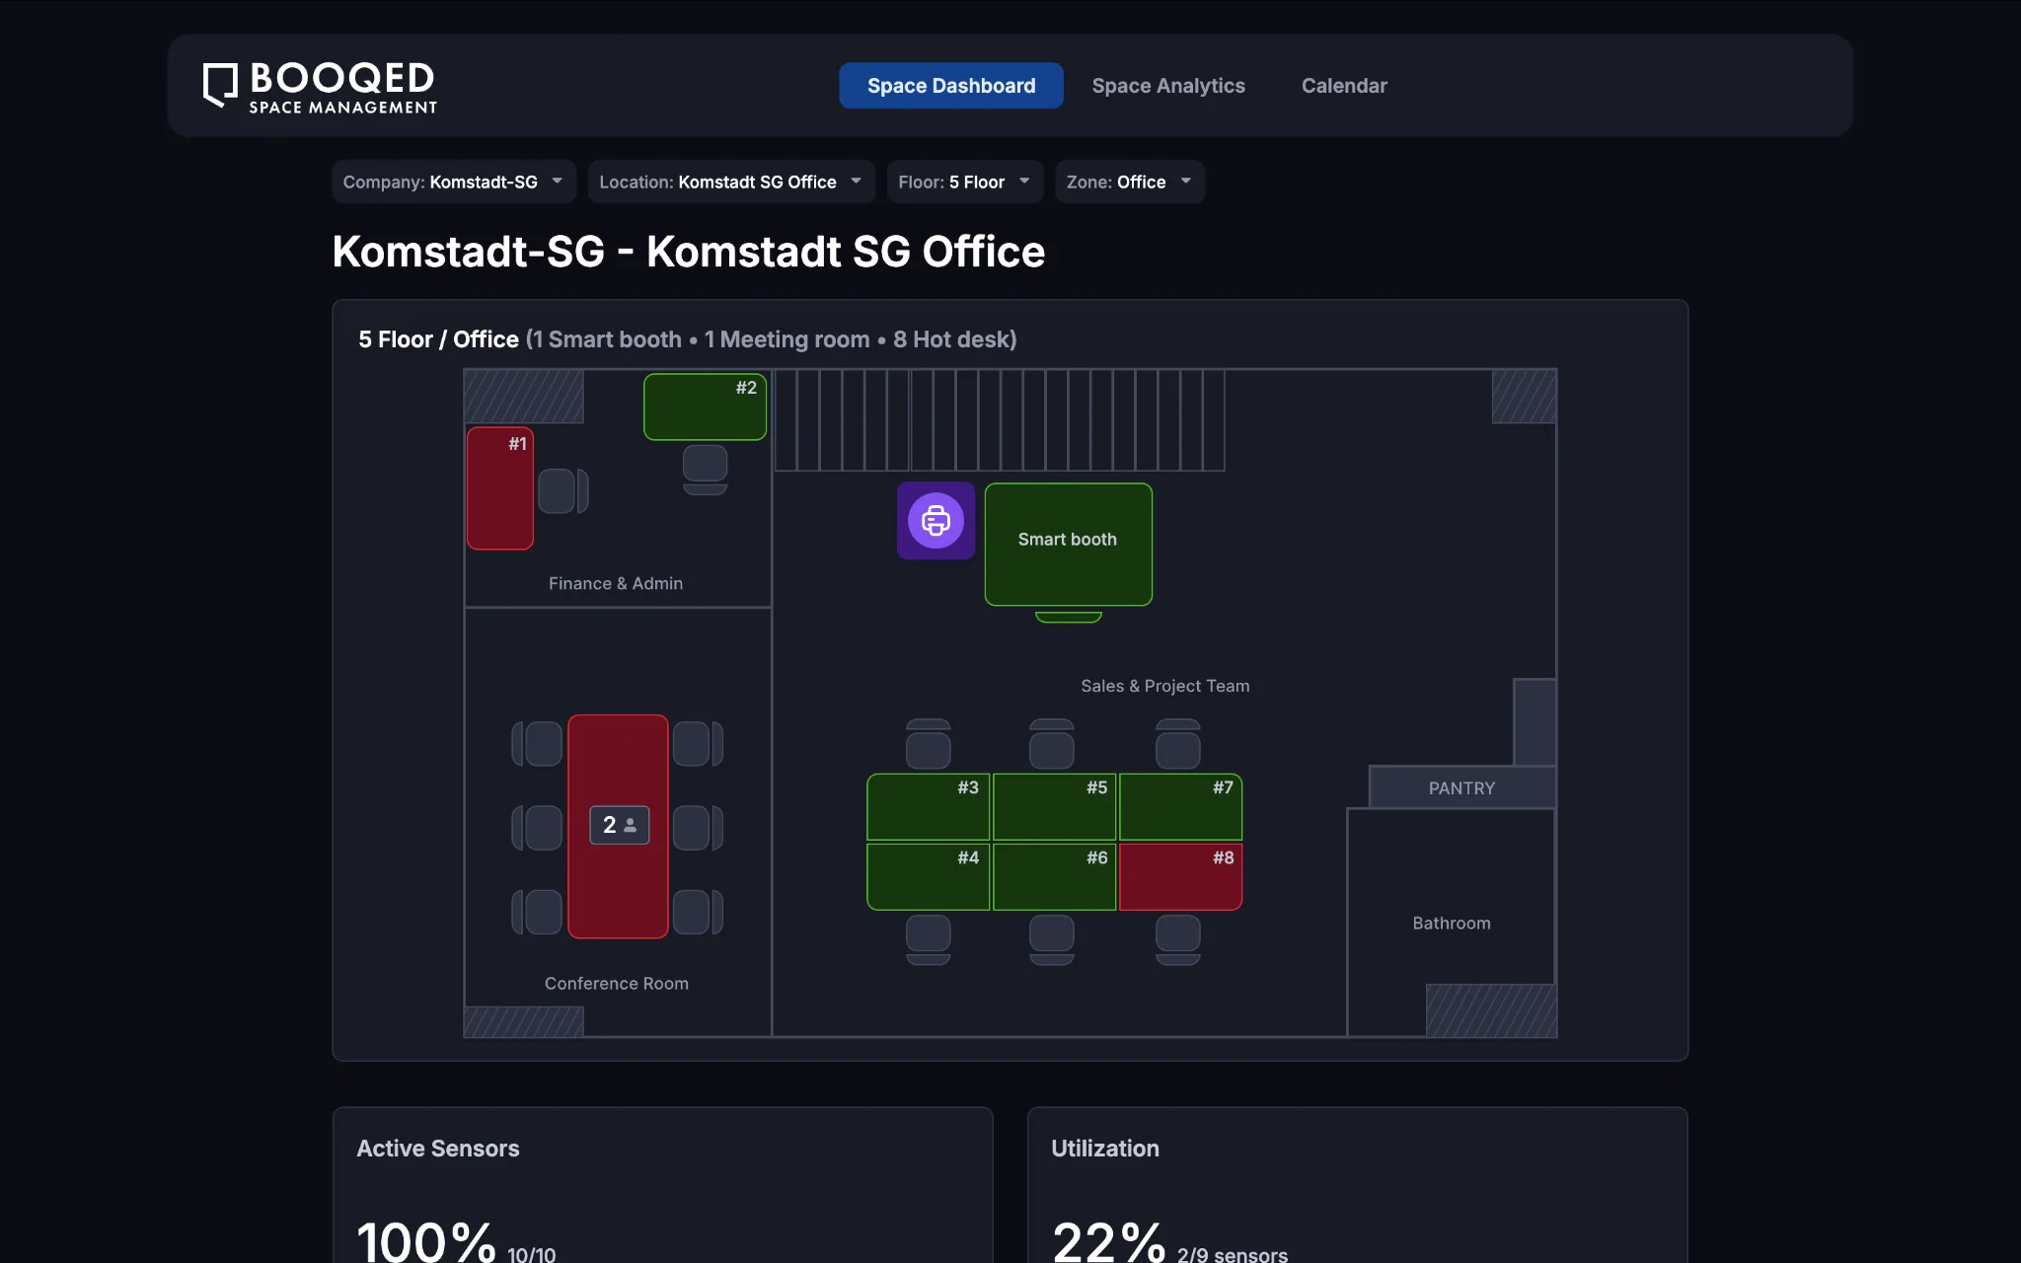Click the 100% active sensors value

point(425,1241)
